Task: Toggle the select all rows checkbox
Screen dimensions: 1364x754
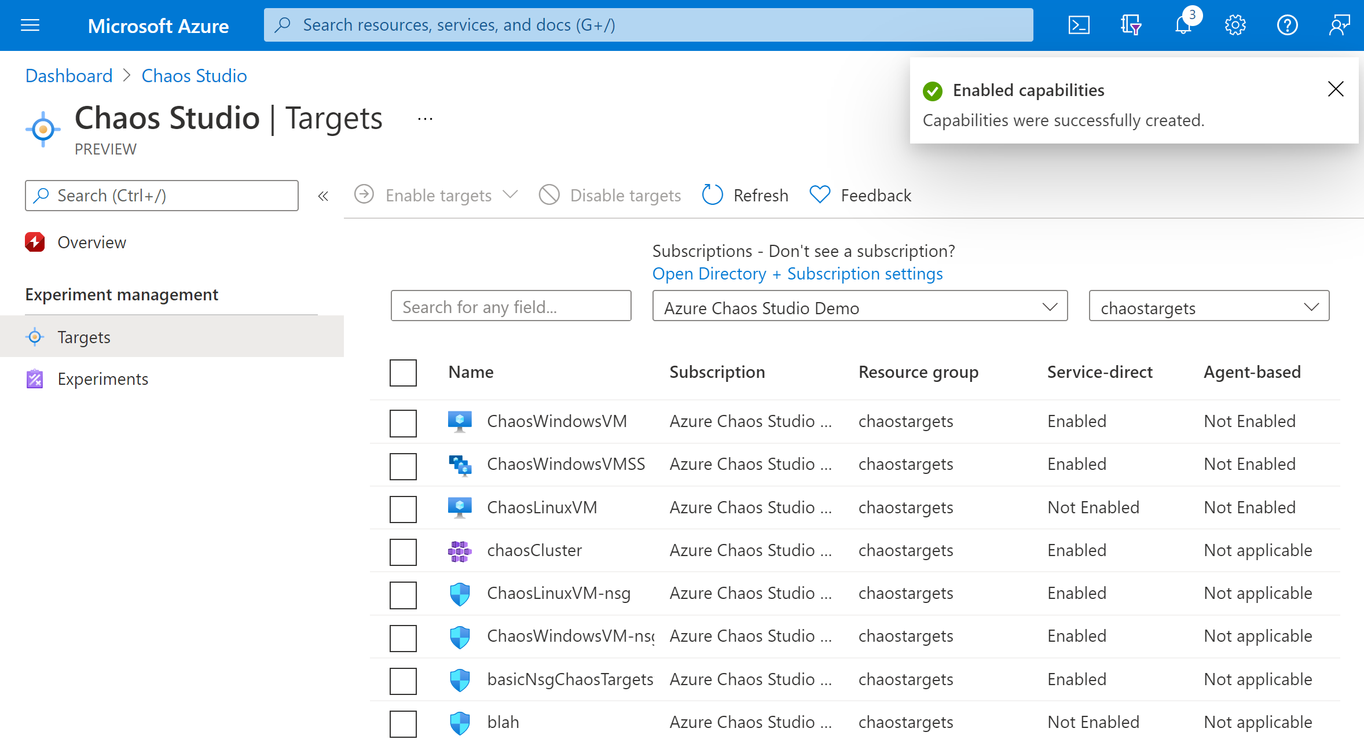Action: click(x=404, y=370)
